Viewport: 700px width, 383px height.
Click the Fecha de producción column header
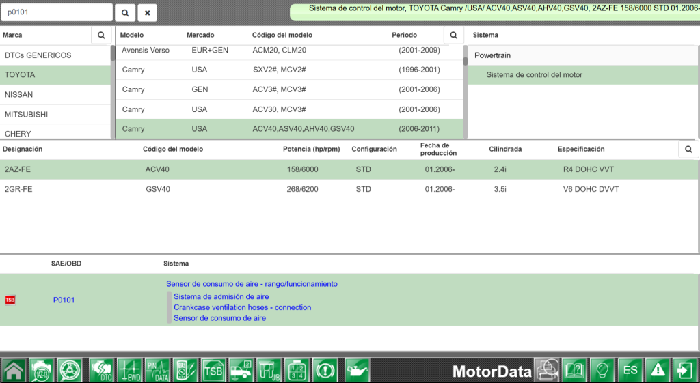click(x=438, y=149)
